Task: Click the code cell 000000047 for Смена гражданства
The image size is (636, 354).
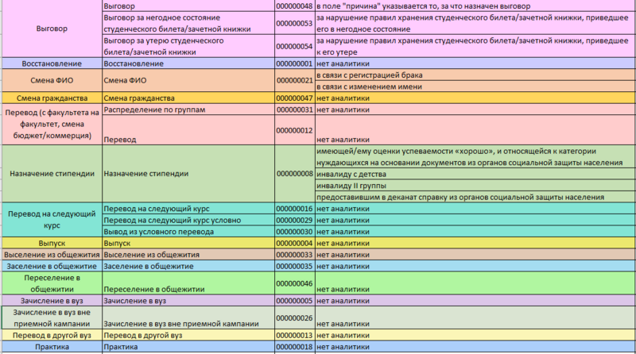Action: [293, 98]
